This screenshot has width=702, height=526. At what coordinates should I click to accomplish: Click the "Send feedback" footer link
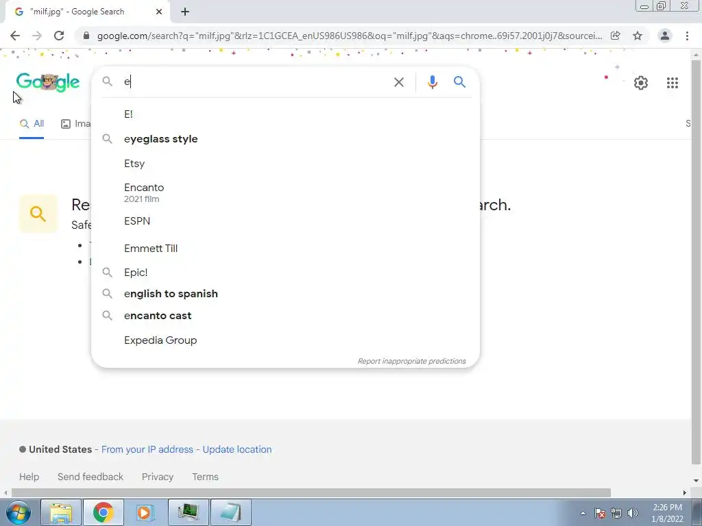click(x=90, y=477)
